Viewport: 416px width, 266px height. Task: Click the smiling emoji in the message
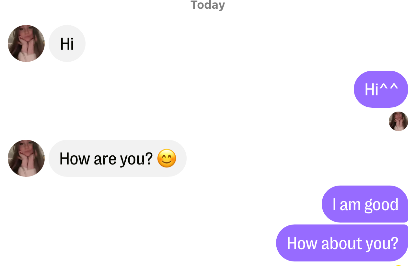pyautogui.click(x=167, y=158)
